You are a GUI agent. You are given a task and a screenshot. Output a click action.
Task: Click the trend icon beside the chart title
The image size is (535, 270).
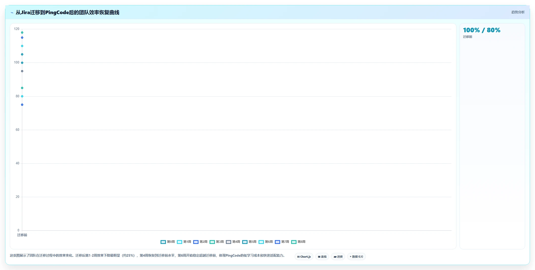click(12, 13)
